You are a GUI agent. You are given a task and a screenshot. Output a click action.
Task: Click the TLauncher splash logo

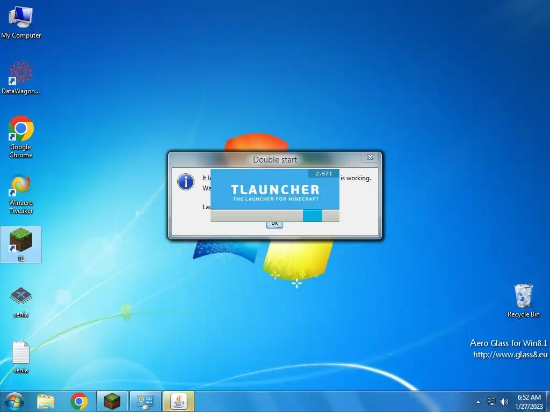275,192
